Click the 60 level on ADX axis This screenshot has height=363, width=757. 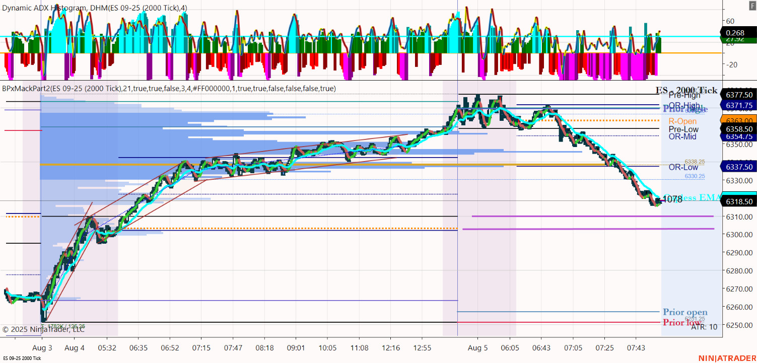coord(730,21)
